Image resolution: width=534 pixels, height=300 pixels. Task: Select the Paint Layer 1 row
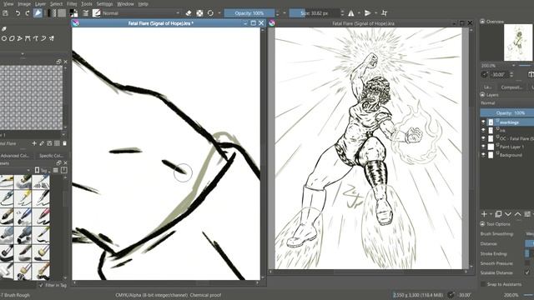(507, 147)
